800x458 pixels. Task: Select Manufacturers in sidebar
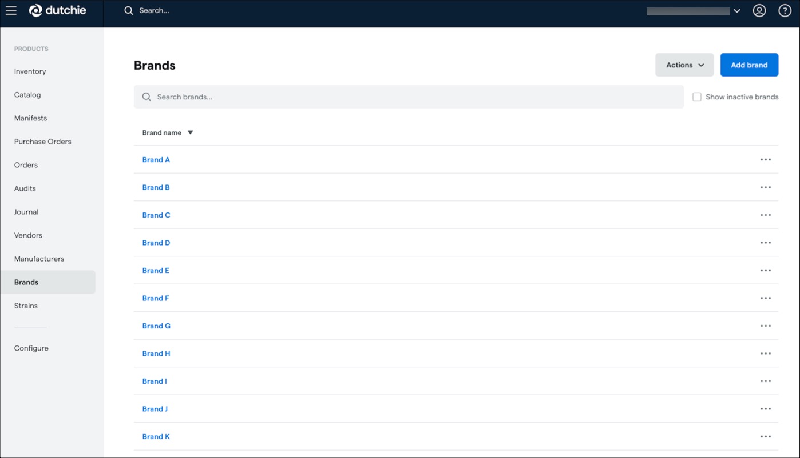(39, 259)
